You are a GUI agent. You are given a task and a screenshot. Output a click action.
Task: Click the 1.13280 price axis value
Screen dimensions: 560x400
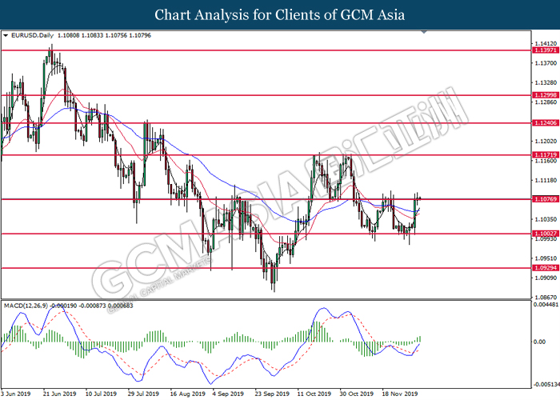546,83
